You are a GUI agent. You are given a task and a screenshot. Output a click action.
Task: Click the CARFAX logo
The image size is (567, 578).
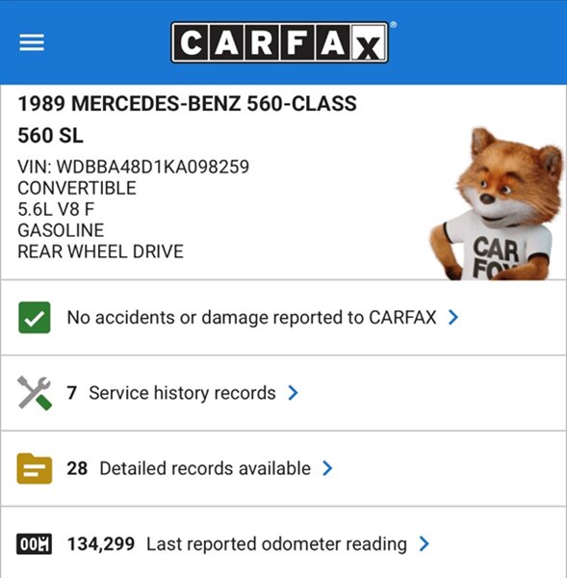[x=279, y=42]
